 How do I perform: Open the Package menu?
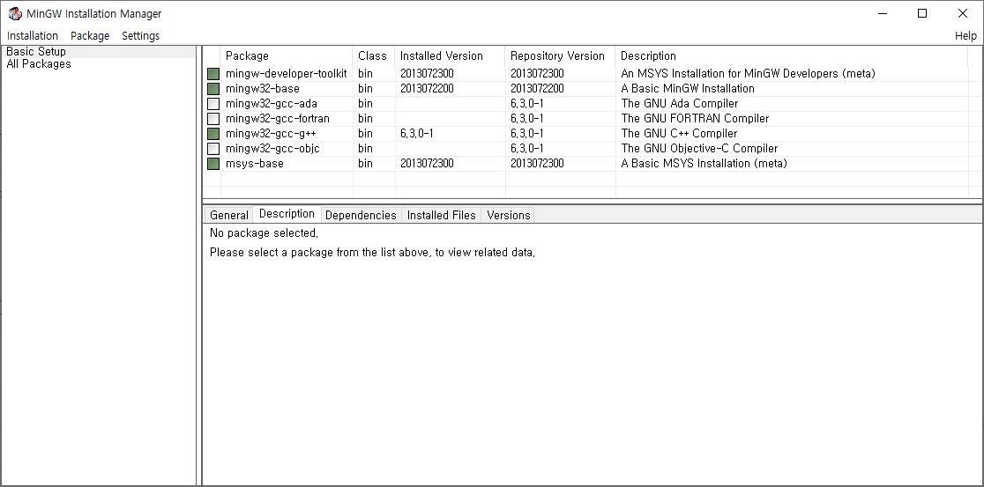click(90, 36)
